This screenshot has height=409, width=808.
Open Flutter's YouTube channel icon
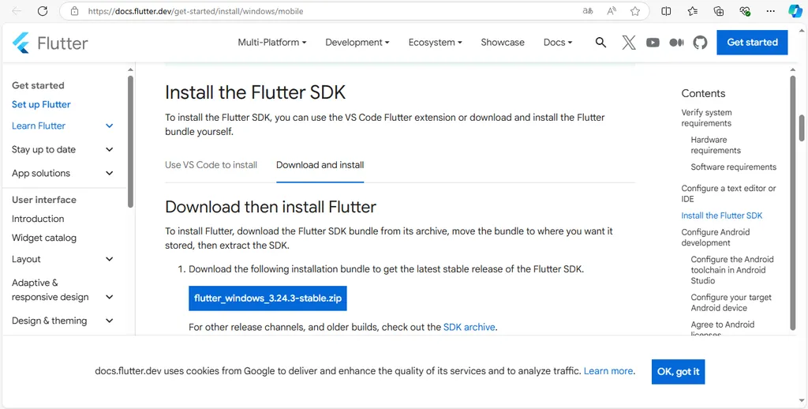[653, 43]
